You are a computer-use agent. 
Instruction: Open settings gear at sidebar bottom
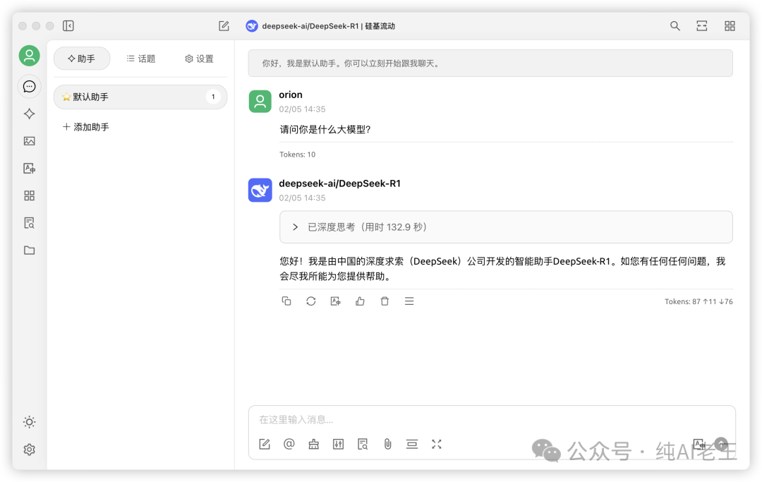(x=29, y=450)
